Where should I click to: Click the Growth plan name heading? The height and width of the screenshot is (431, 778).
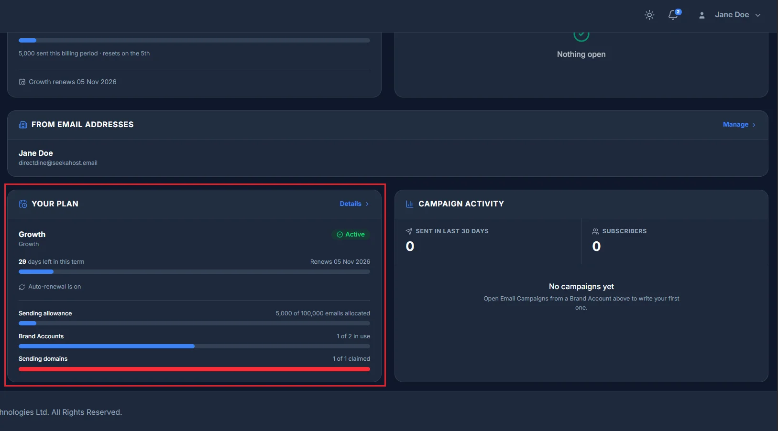coord(32,234)
